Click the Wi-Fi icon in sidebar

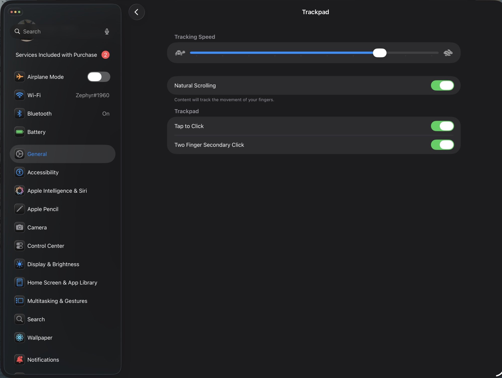coord(20,95)
